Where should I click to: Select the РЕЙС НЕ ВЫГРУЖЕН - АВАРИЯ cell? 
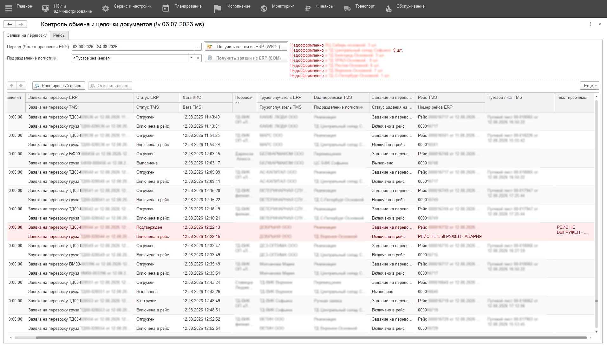pos(450,237)
